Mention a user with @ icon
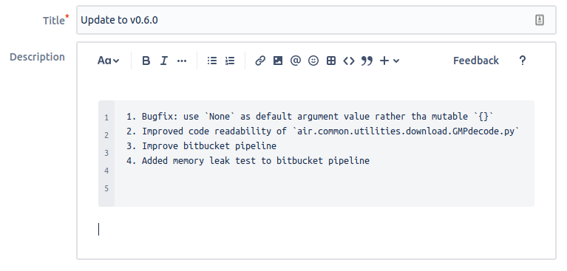567x271 pixels. click(x=296, y=61)
